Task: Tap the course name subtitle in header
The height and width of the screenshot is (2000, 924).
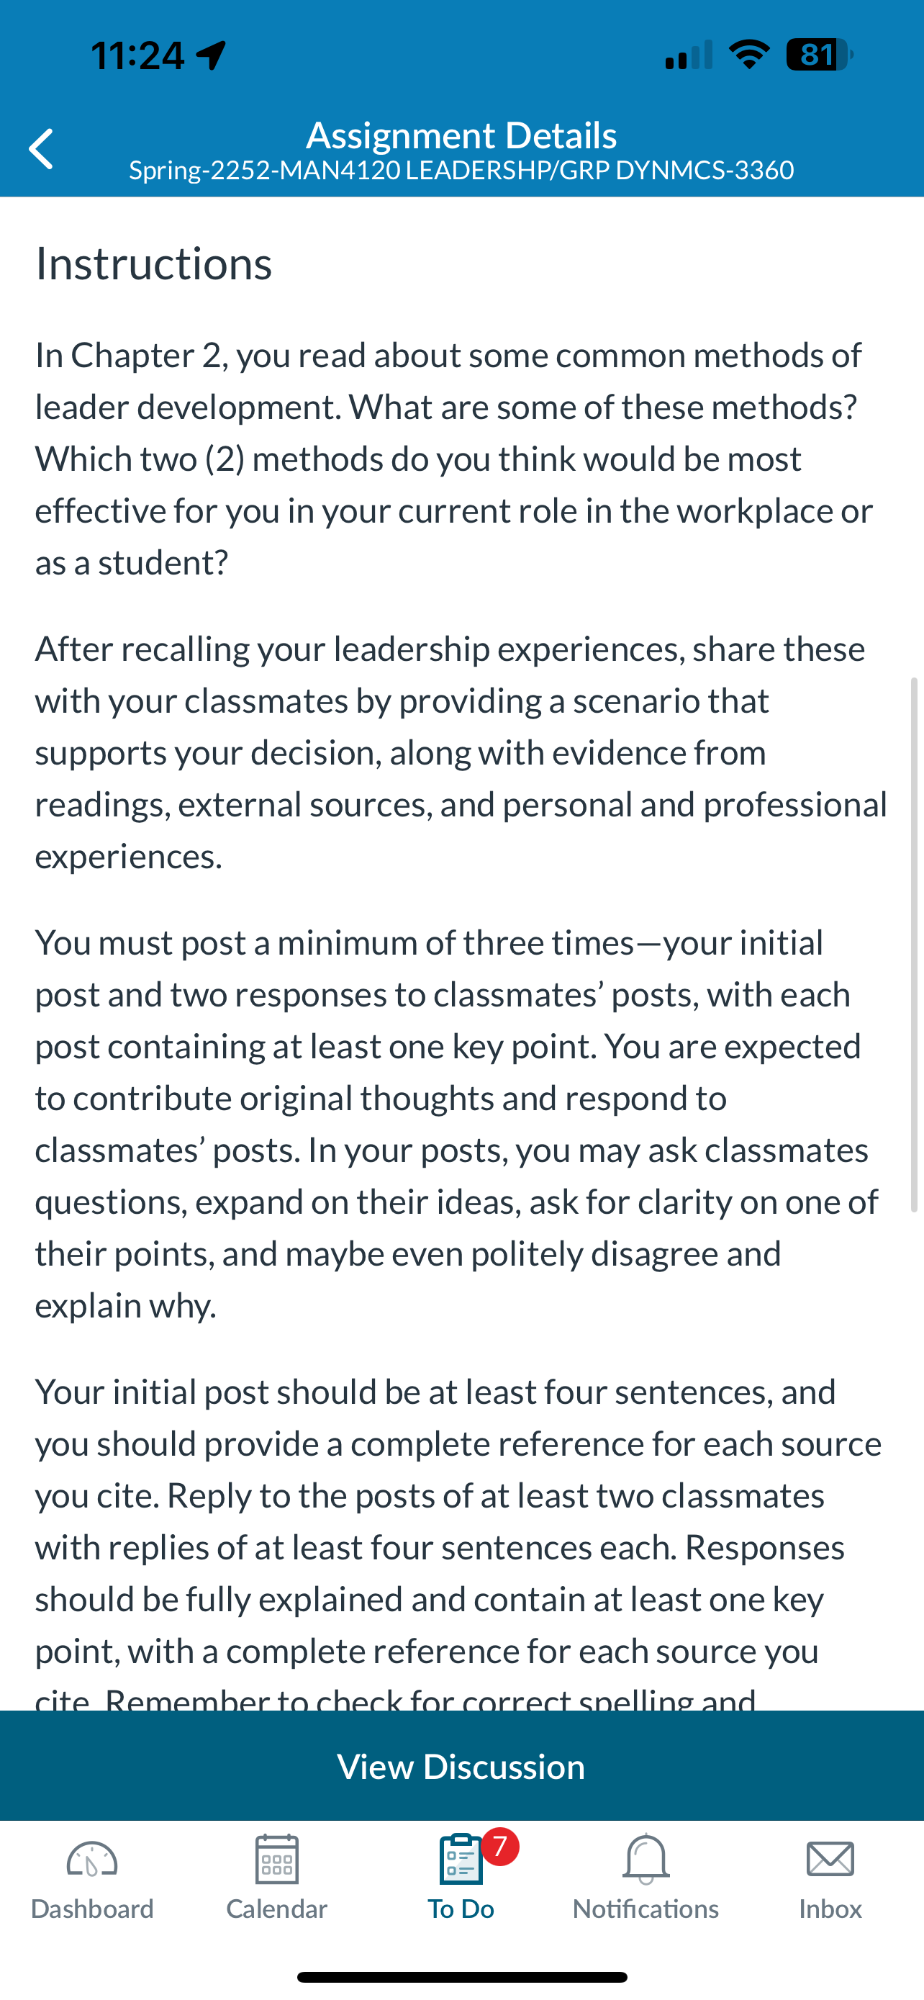Action: pyautogui.click(x=461, y=170)
